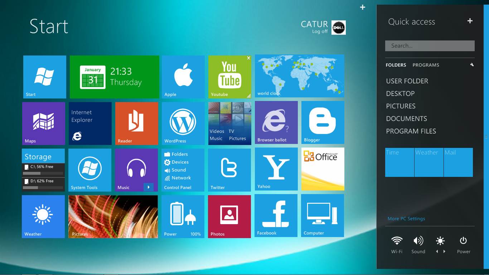Image resolution: width=489 pixels, height=275 pixels.
Task: Open USER FOLDER in Quick access
Action: [407, 81]
